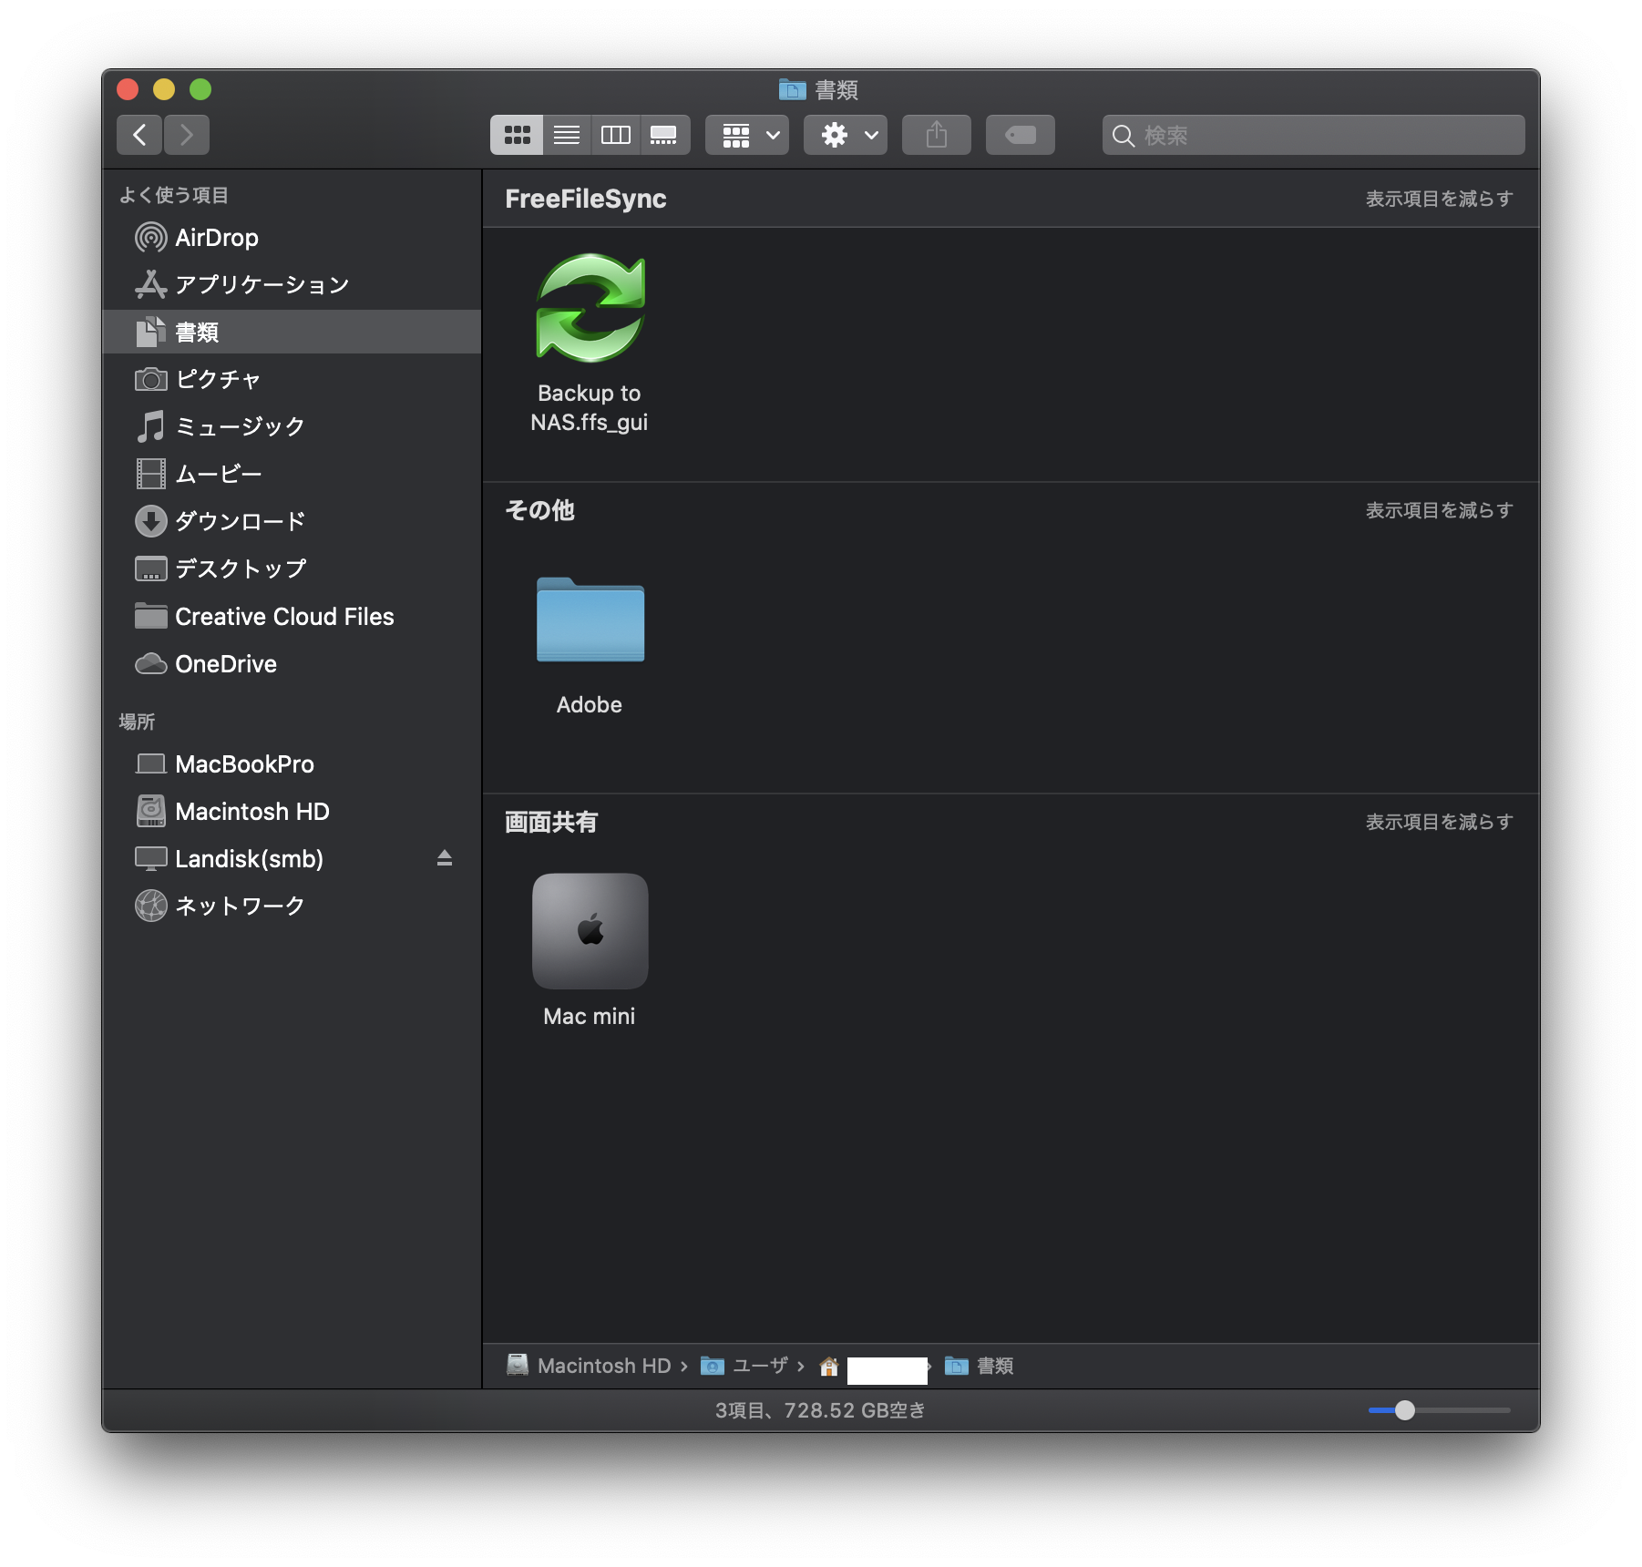Select the Mac mini screen sharing icon

(590, 931)
